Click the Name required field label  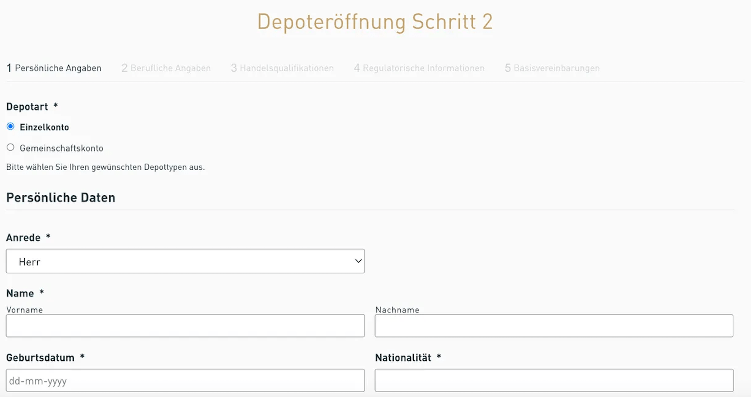(x=20, y=293)
